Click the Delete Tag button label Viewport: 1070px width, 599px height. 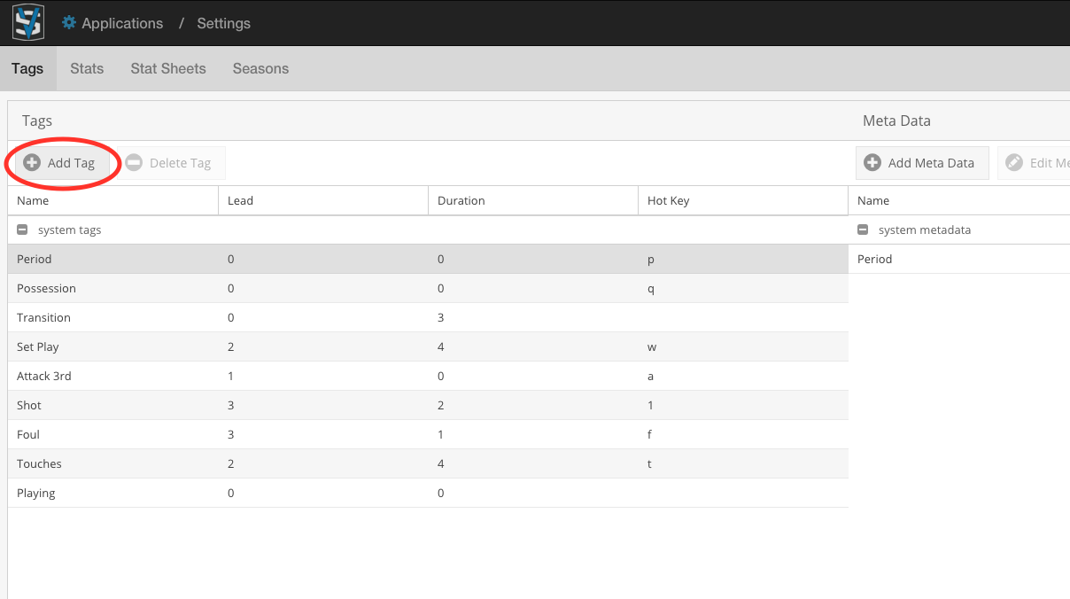(x=180, y=163)
